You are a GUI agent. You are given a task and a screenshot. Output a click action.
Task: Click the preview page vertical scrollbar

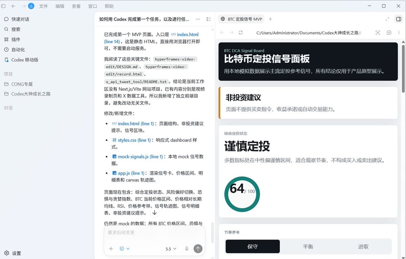(403, 69)
